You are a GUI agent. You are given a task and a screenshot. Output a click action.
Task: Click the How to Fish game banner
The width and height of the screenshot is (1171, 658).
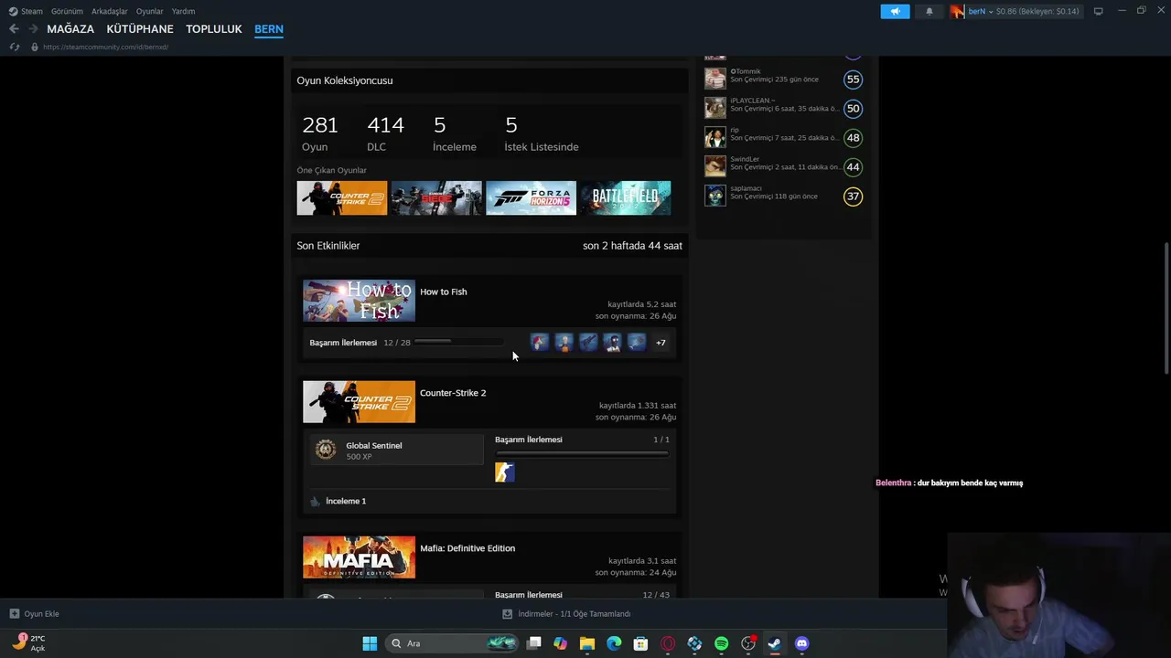pyautogui.click(x=359, y=301)
